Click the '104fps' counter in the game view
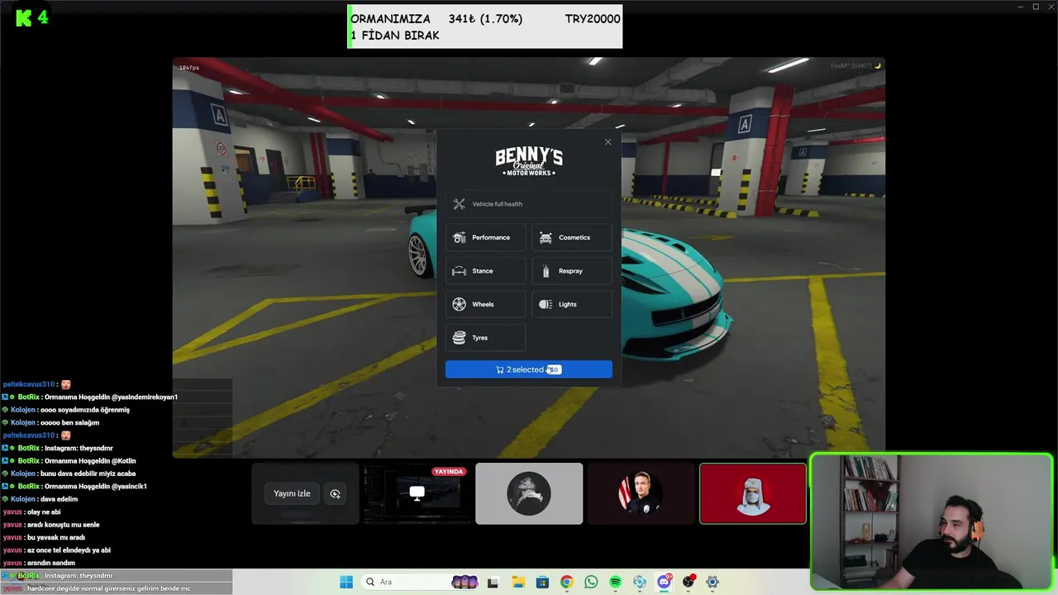This screenshot has width=1058, height=595. (188, 68)
